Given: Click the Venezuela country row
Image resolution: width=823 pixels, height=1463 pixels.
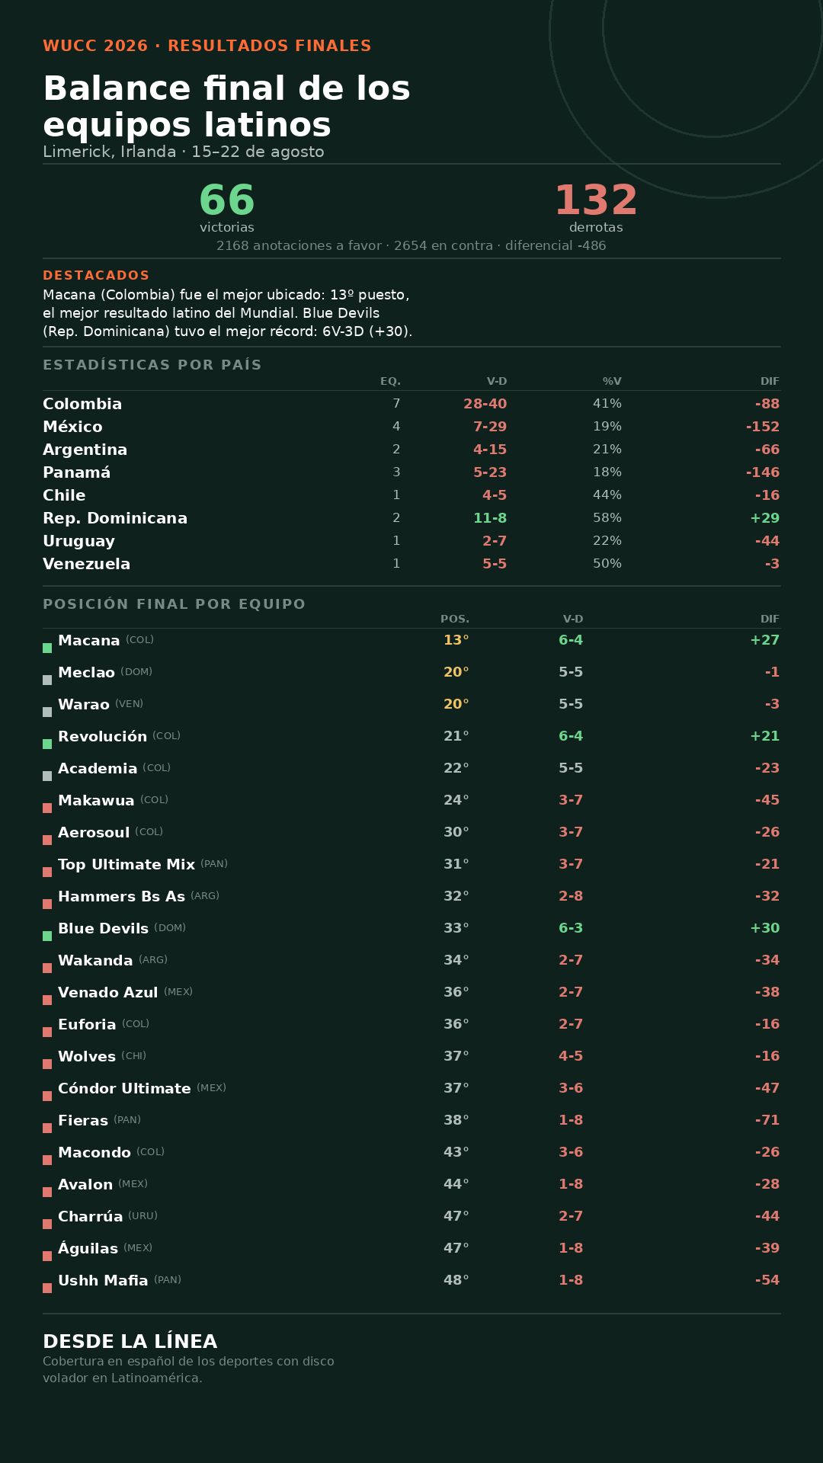Looking at the screenshot, I should click(x=411, y=564).
